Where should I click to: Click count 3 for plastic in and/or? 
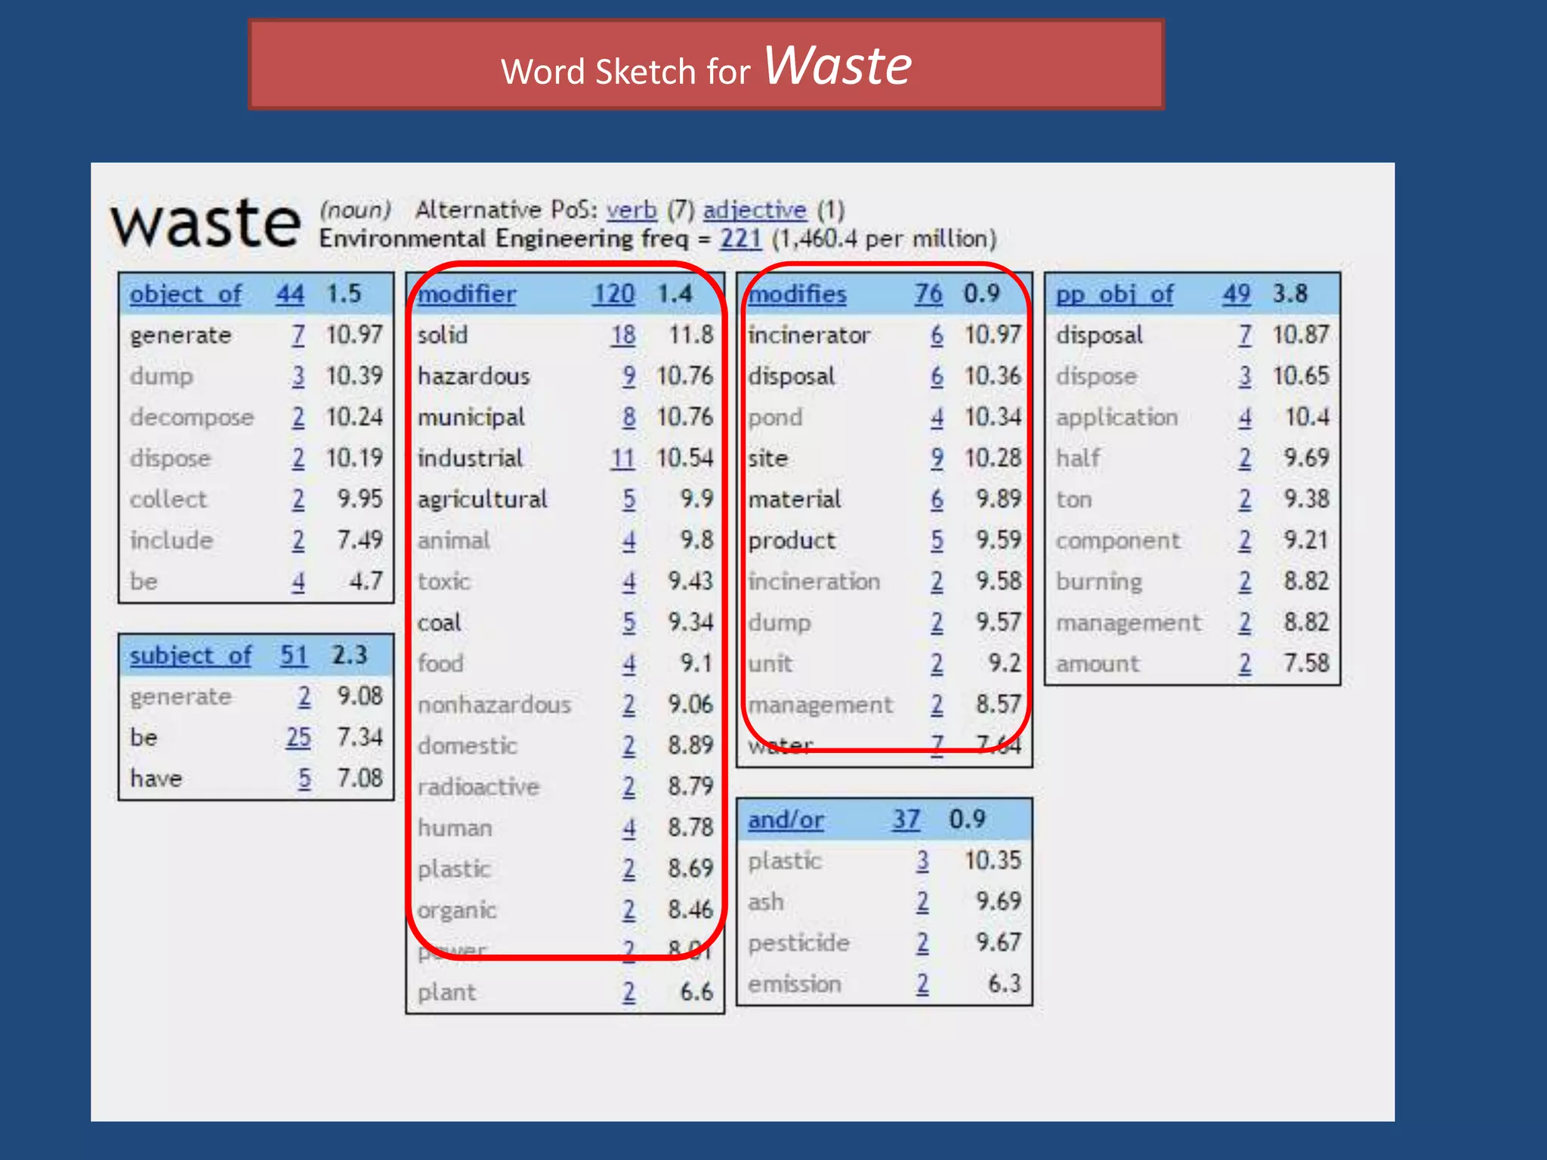point(922,860)
